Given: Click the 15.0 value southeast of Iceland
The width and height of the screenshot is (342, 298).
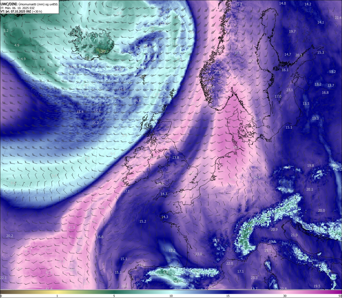Looking at the screenshot, I should point(122,89).
